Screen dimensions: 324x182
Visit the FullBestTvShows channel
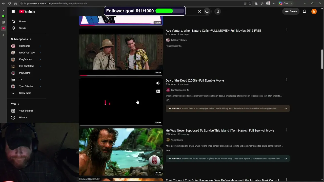pyautogui.click(x=179, y=40)
